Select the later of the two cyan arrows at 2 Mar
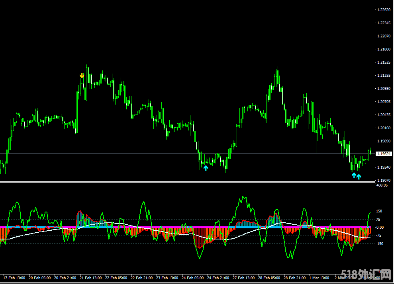Image resolution: width=394 pixels, height=284 pixels. click(359, 177)
